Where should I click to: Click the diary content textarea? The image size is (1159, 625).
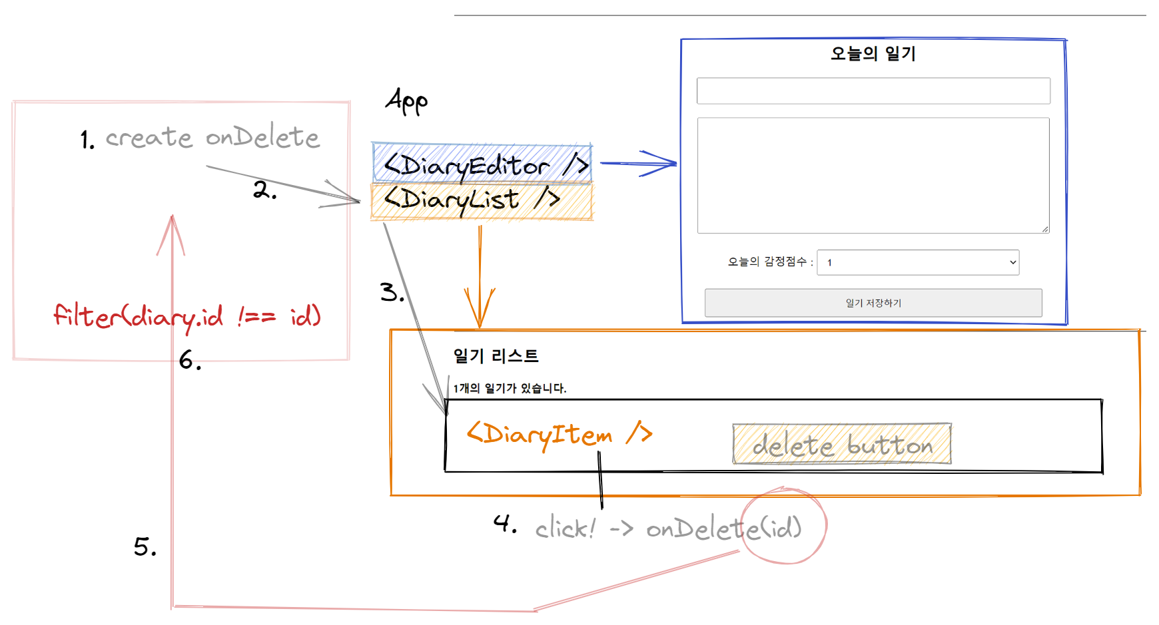[873, 176]
